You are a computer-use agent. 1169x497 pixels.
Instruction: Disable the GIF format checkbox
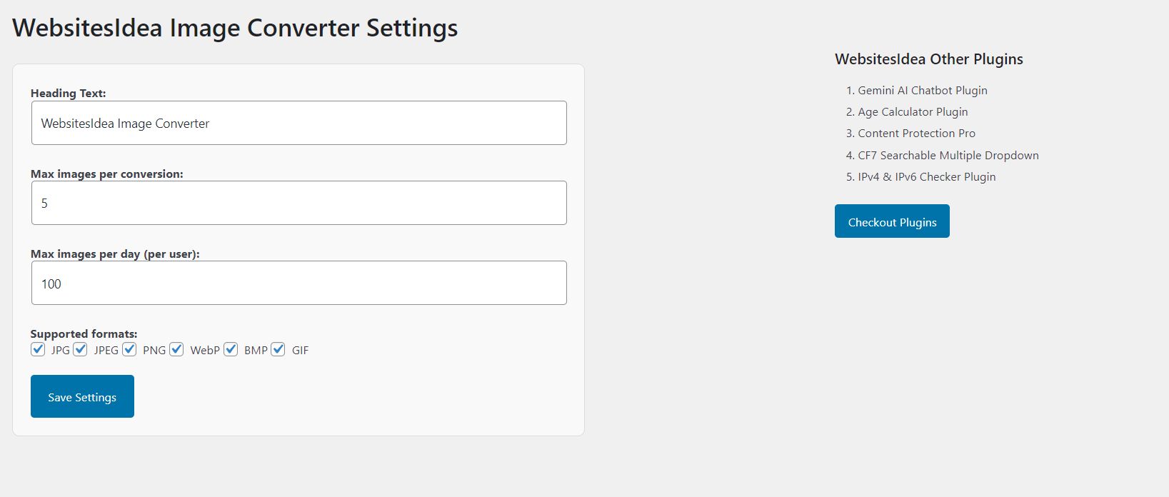279,349
